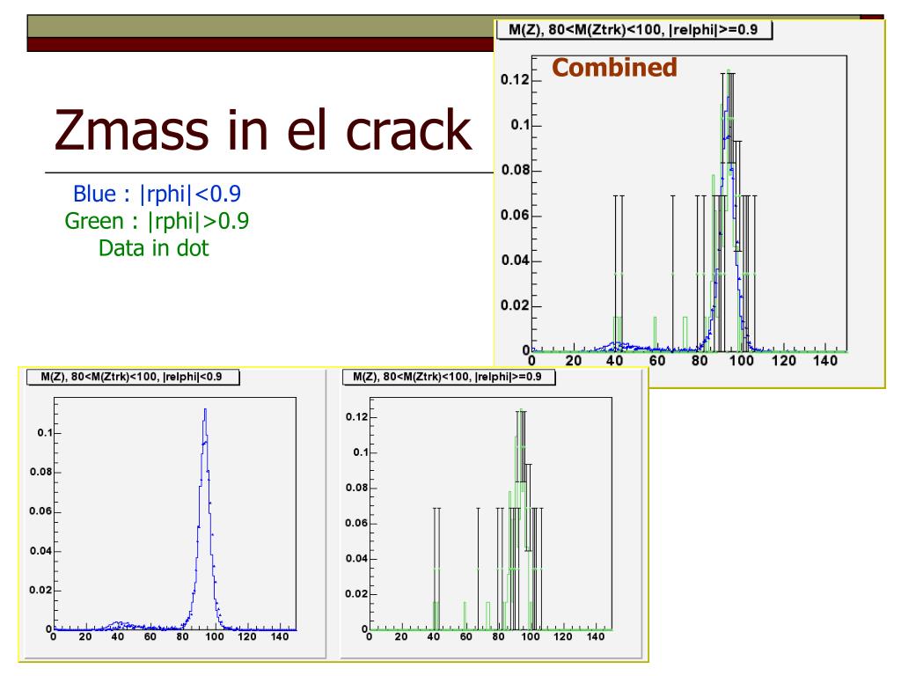Viewport: 901px width, 676px height.
Task: Click the 60 x-axis label on the bottom-middle plot
Action: point(466,636)
